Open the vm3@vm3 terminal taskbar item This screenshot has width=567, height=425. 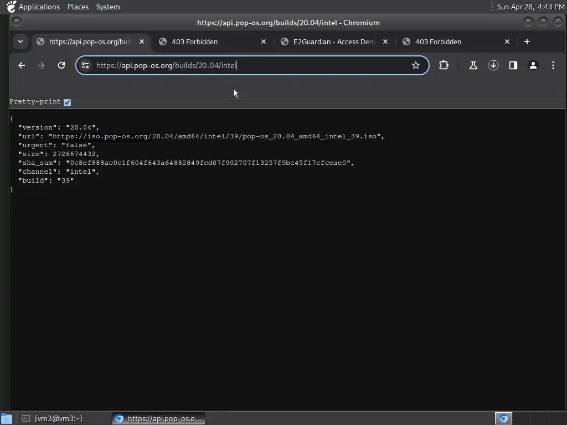click(53, 418)
